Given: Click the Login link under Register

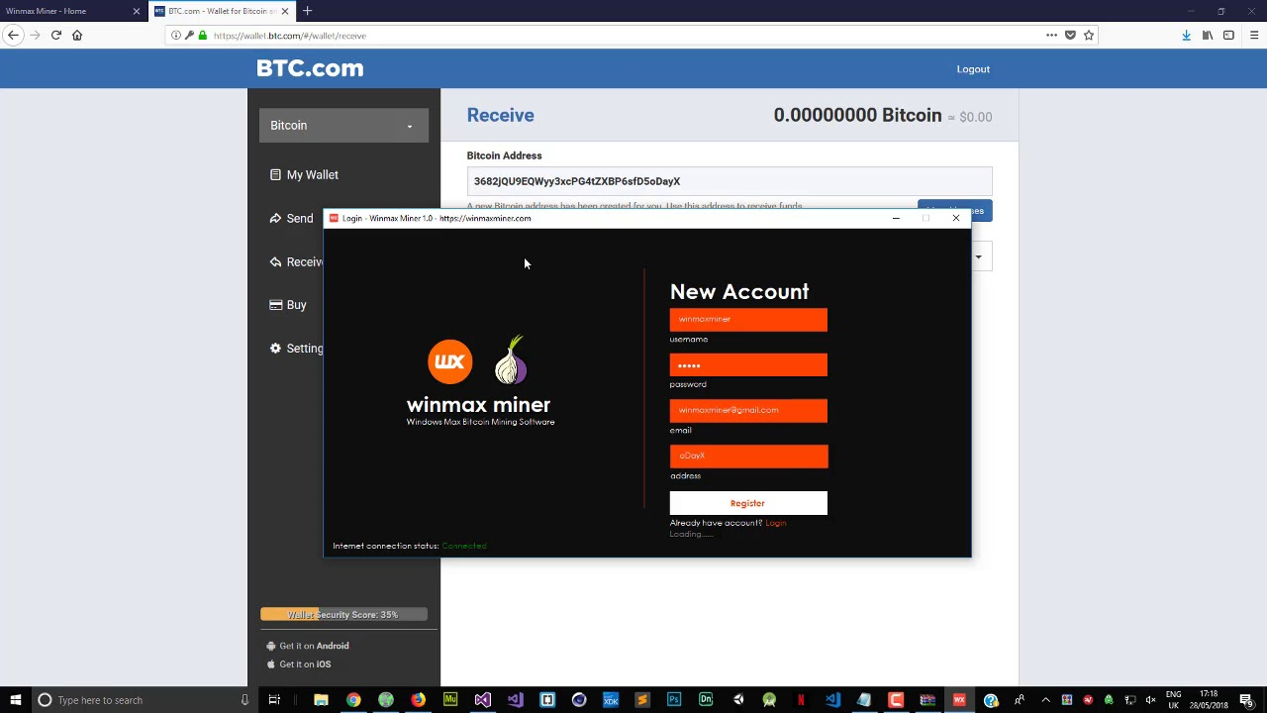Looking at the screenshot, I should coord(776,523).
